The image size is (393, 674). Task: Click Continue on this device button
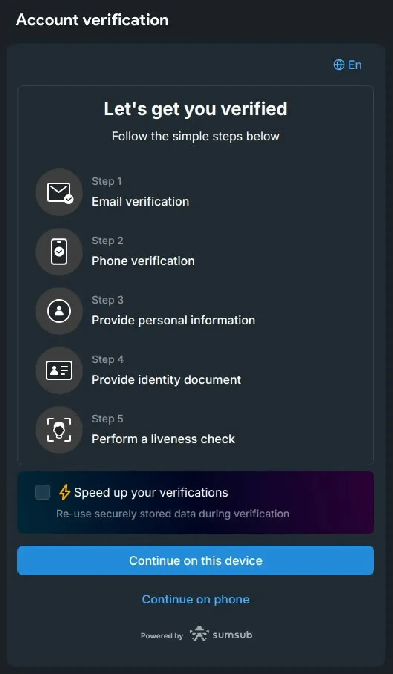196,560
